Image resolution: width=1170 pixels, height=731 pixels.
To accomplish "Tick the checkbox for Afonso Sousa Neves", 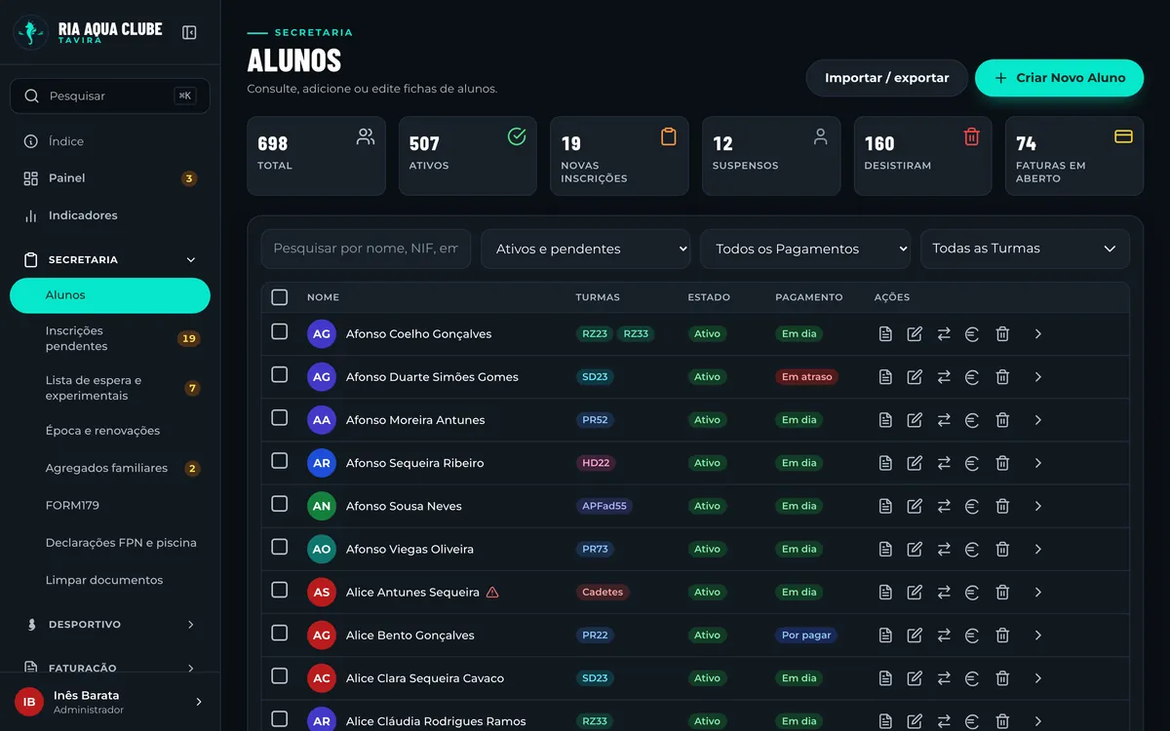I will pyautogui.click(x=280, y=504).
